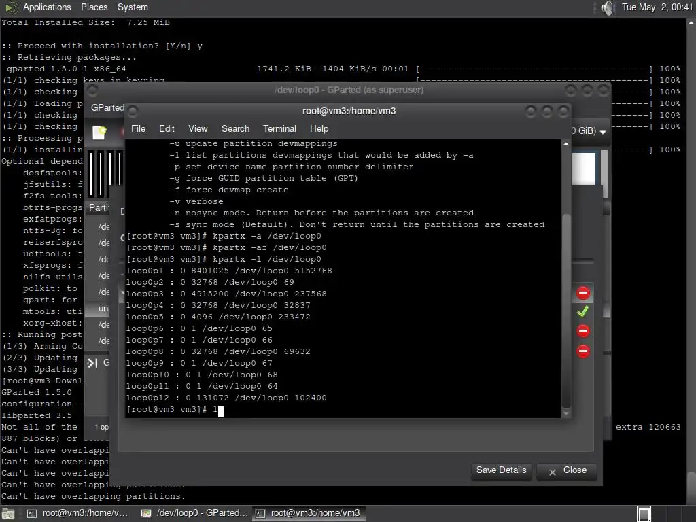The width and height of the screenshot is (696, 522).
Task: Click the show desktop icon in the bottom panel
Action: click(8, 514)
